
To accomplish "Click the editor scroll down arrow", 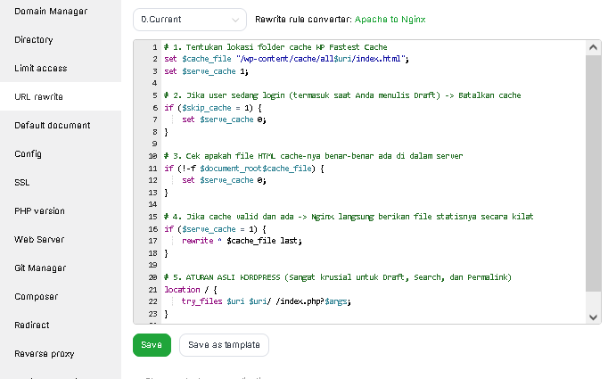I will [593, 317].
